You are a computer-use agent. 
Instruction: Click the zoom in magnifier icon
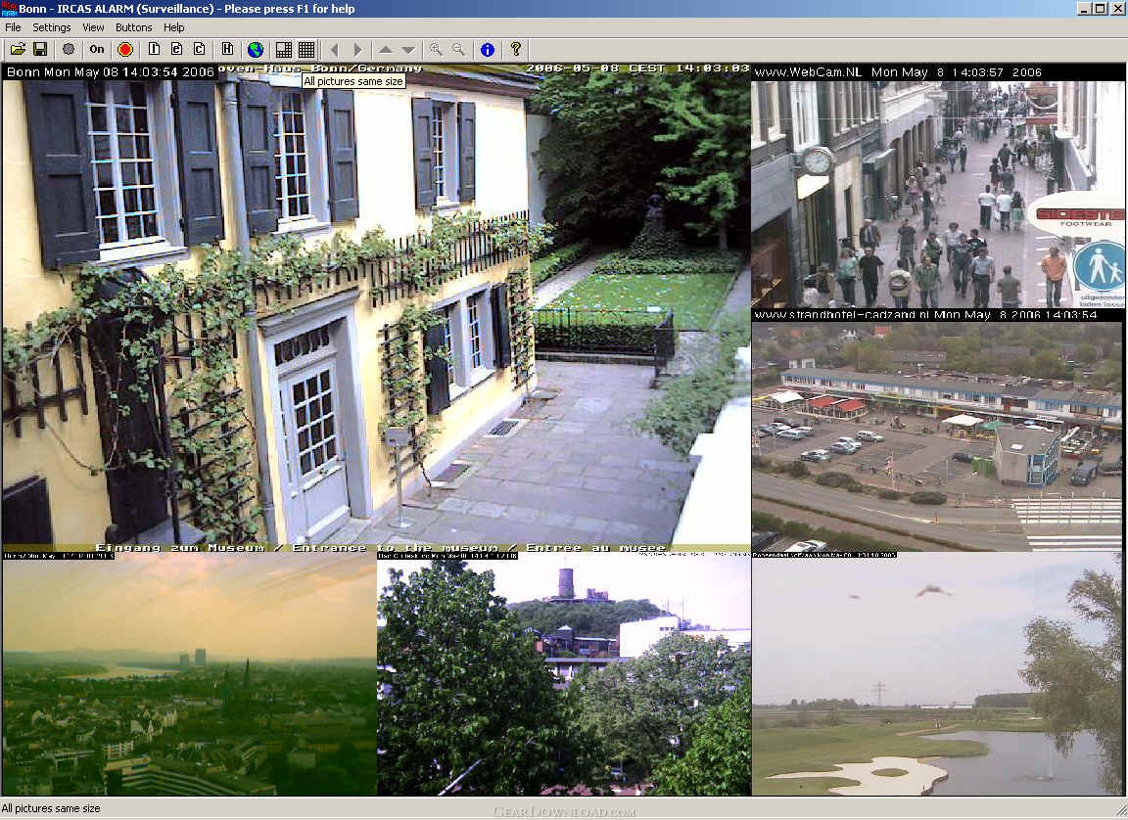pyautogui.click(x=436, y=49)
